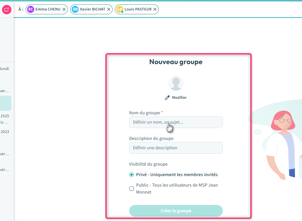Viewport: 302px width, 221px height.
Task: Click the blue XB avatar badge
Action: (x=75, y=9)
